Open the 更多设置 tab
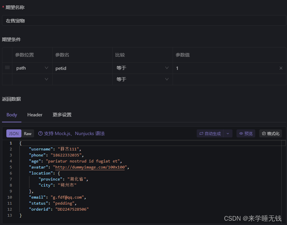 (62, 115)
